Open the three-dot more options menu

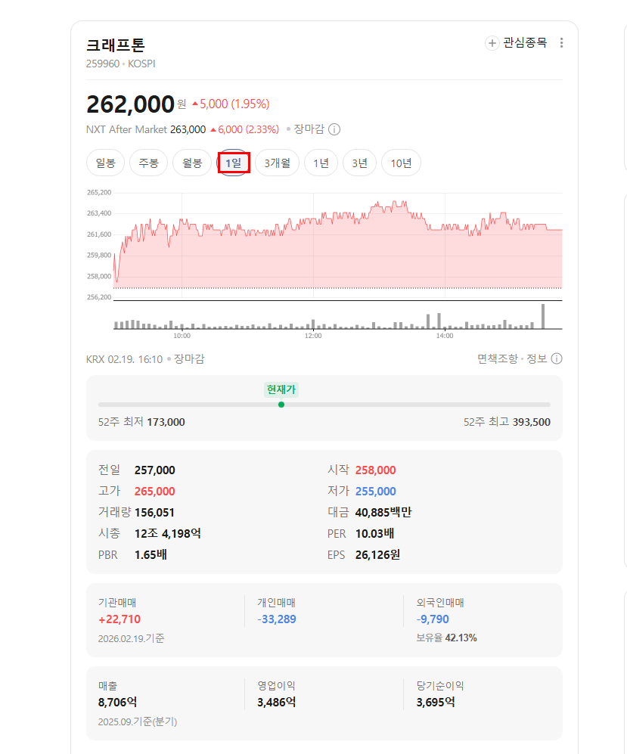[x=561, y=43]
